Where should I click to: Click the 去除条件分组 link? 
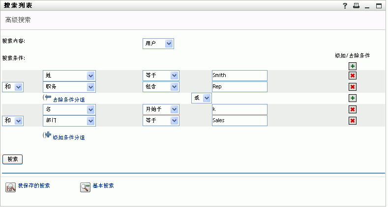(68, 99)
